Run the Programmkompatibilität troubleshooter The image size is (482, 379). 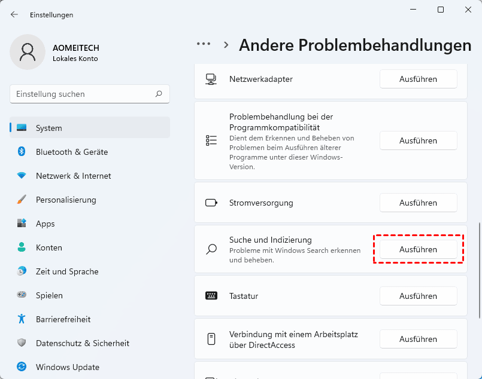point(418,140)
